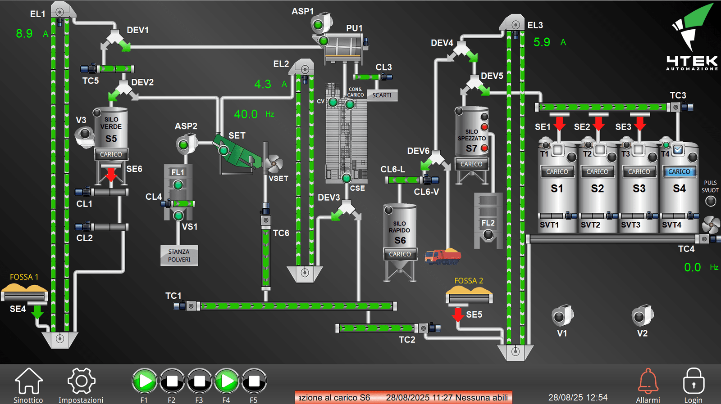Open the Sinottico home view

28,382
